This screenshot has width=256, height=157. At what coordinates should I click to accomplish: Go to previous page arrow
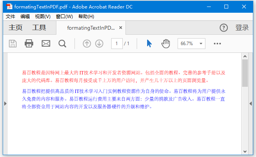point(87,44)
